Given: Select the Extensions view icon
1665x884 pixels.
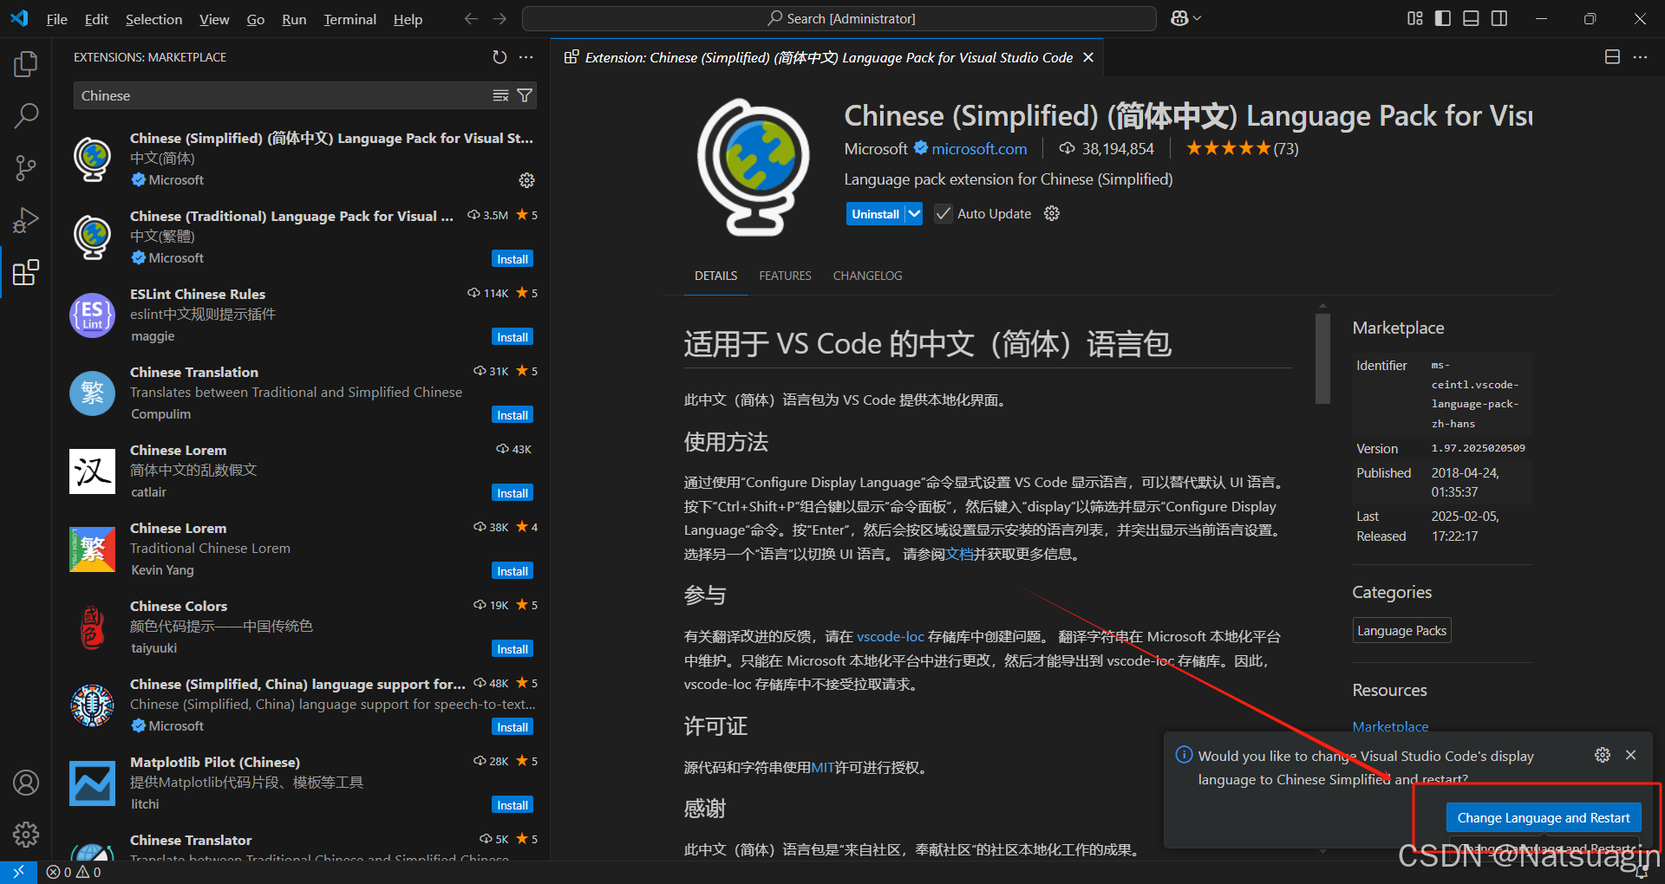Looking at the screenshot, I should tap(26, 272).
